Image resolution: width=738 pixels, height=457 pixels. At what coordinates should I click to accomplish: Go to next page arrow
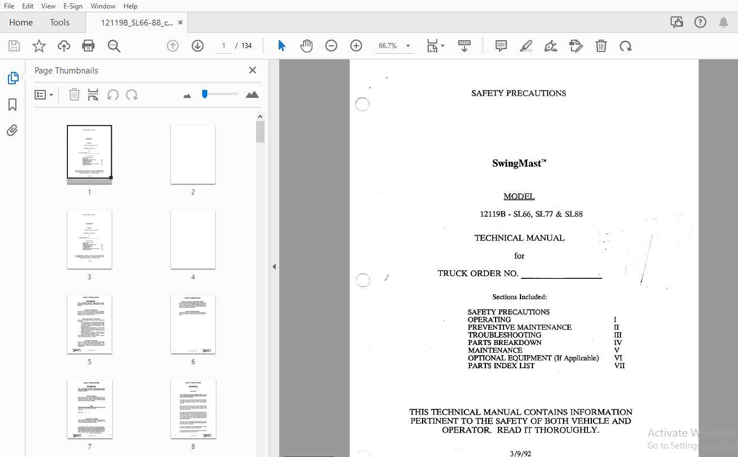(198, 46)
